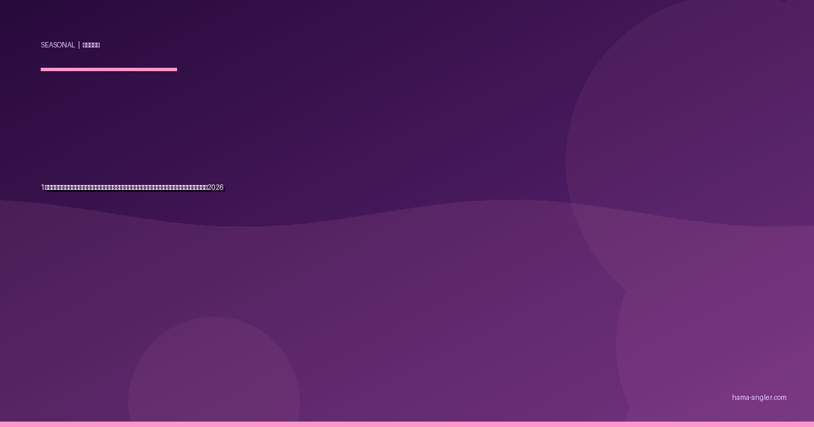The image size is (814, 427).
Task: Click the hama-angler.com site link
Action: [759, 398]
